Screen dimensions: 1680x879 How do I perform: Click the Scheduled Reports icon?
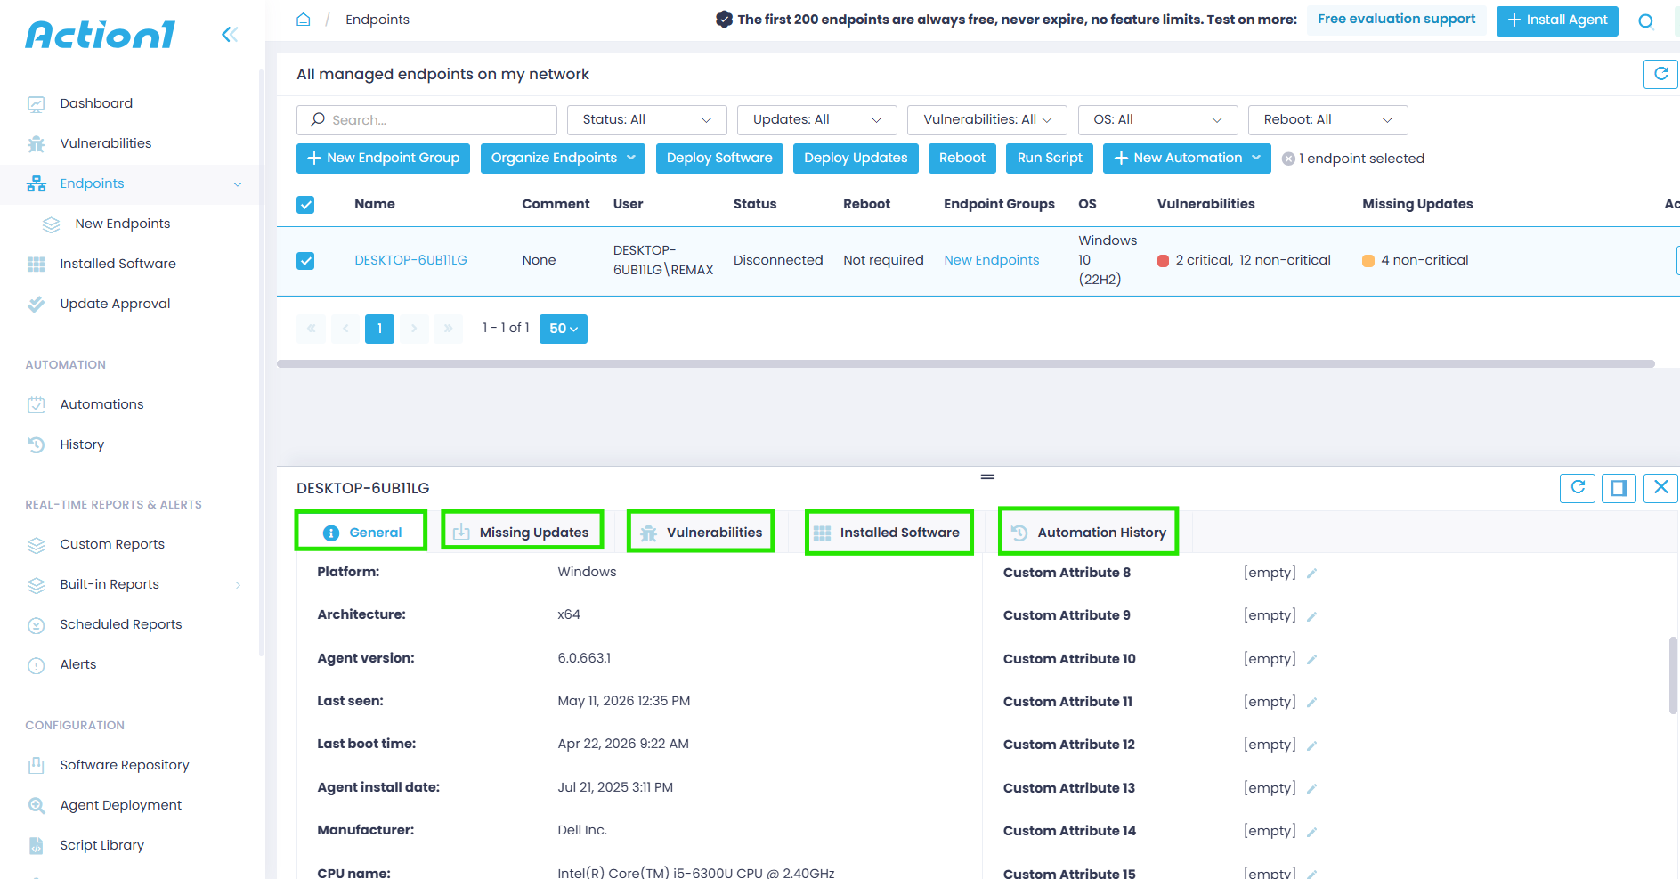point(37,625)
